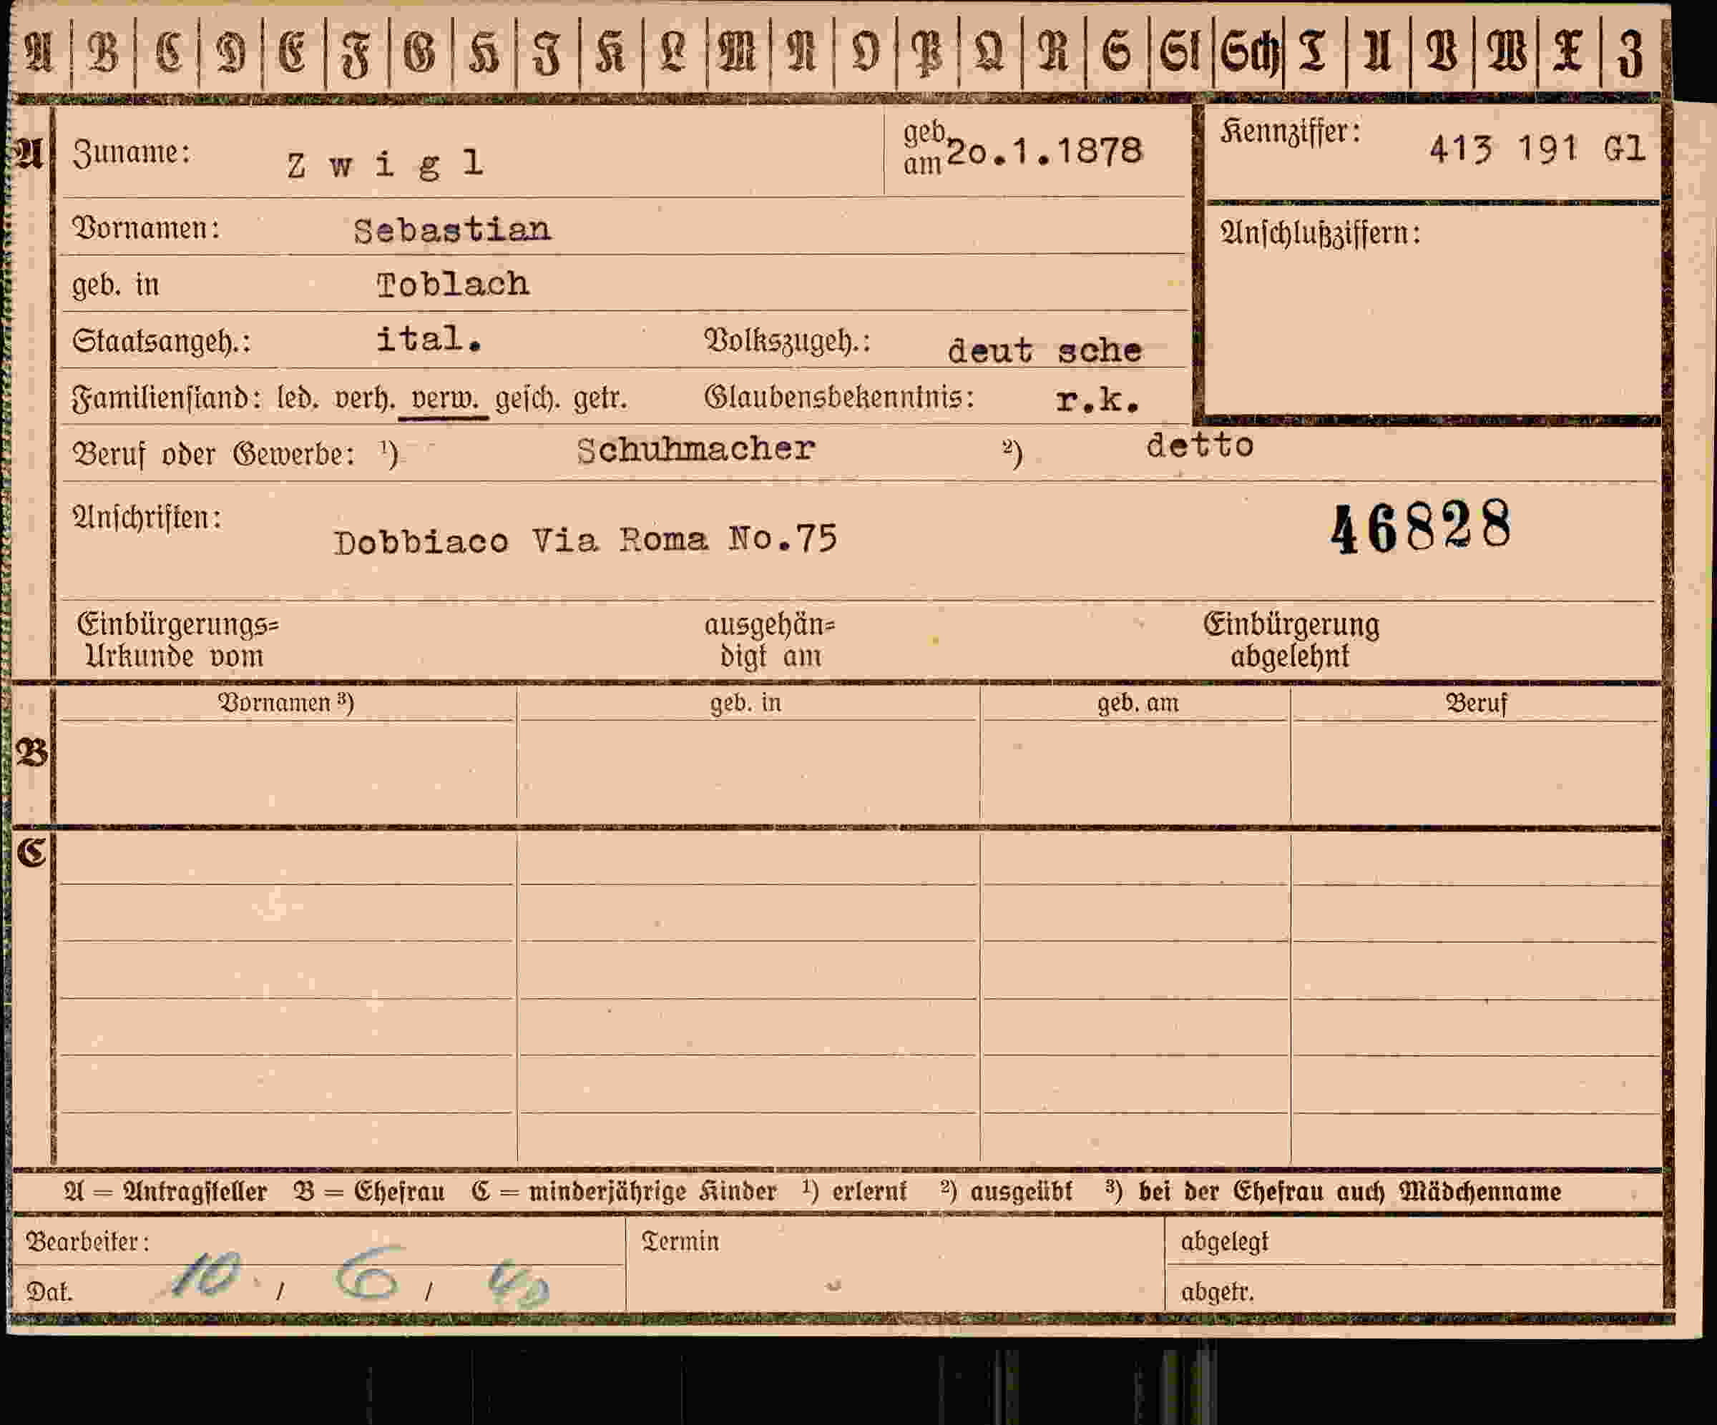
Task: Select letter "K" in the alphabet index strip
Action: click(x=611, y=52)
